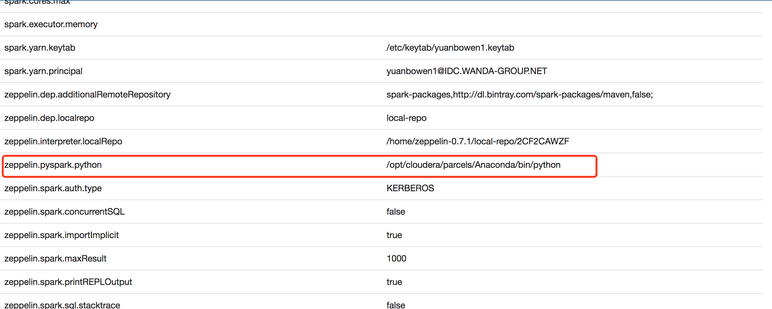
Task: Click the zeppelin.dep.localrepo property name
Action: [x=49, y=118]
